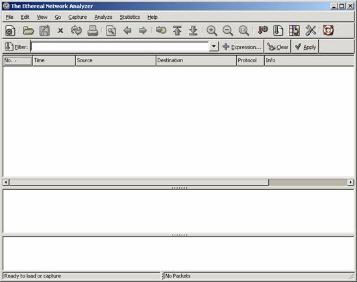Open the Statistics menu
Viewport: 357px width, 282px height.
click(130, 17)
